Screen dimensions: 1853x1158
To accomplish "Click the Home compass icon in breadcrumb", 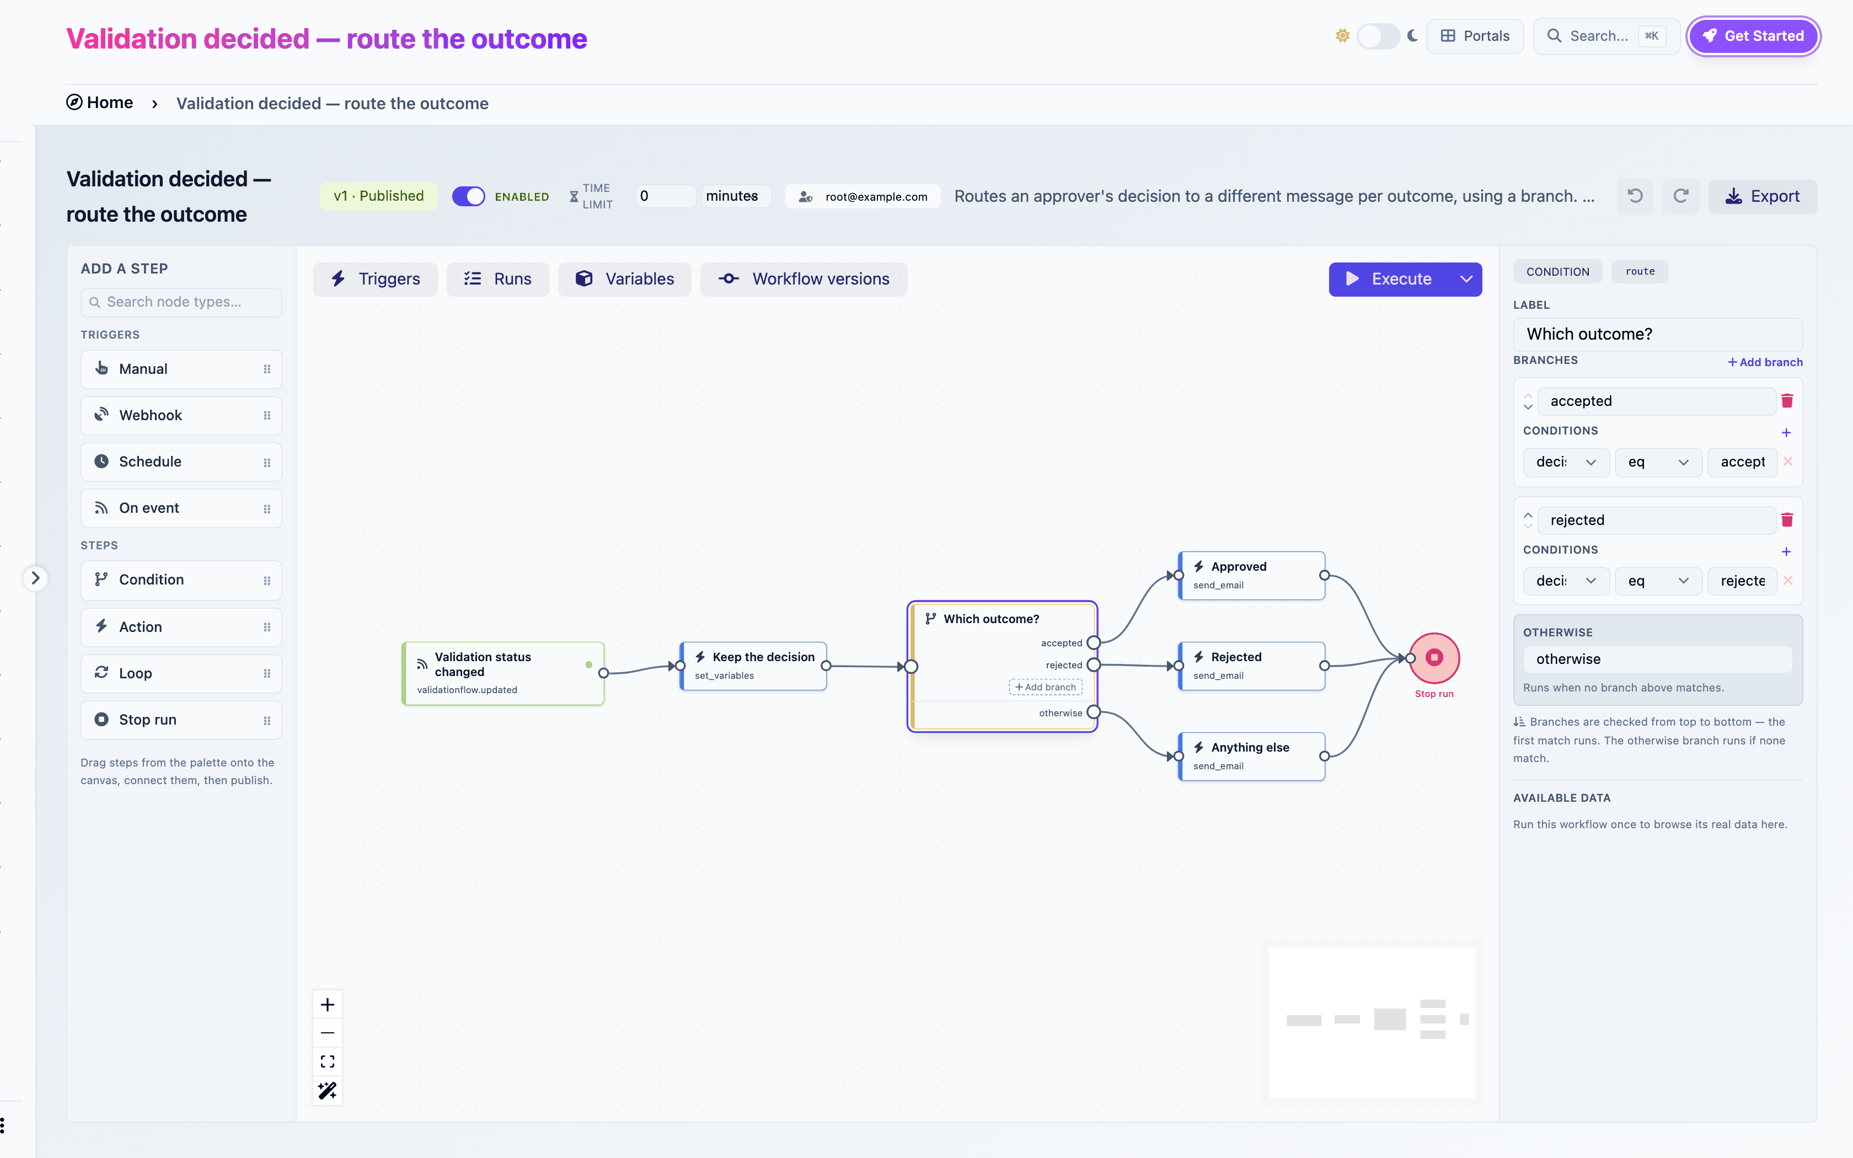I will [74, 103].
